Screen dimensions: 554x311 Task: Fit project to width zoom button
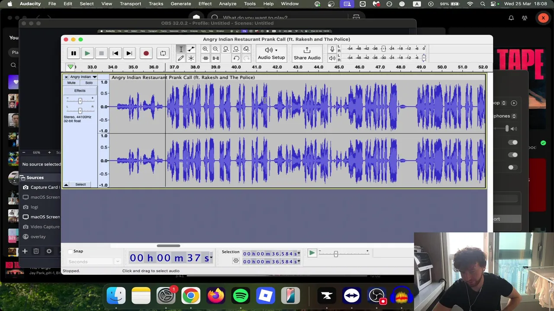236,49
